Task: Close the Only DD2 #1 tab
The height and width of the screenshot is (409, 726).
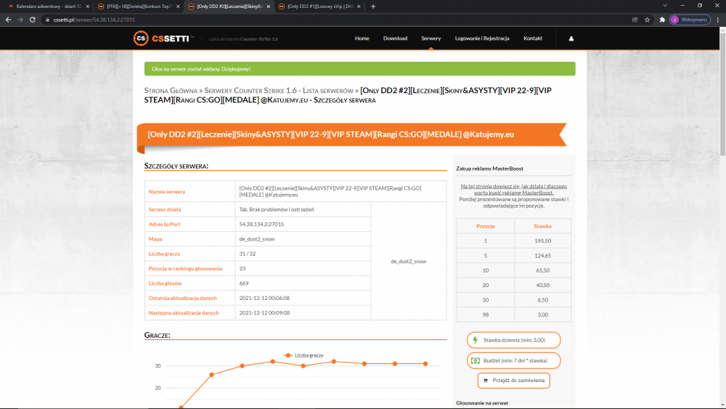Action: tap(359, 7)
